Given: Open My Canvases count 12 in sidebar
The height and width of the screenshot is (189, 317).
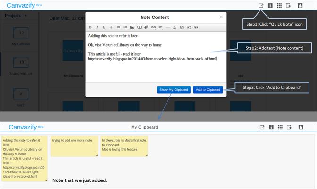Looking at the screenshot, I should click(x=21, y=33).
